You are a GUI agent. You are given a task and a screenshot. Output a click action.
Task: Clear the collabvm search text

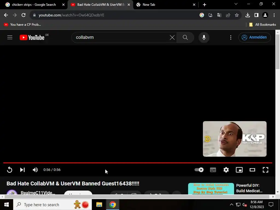172,37
